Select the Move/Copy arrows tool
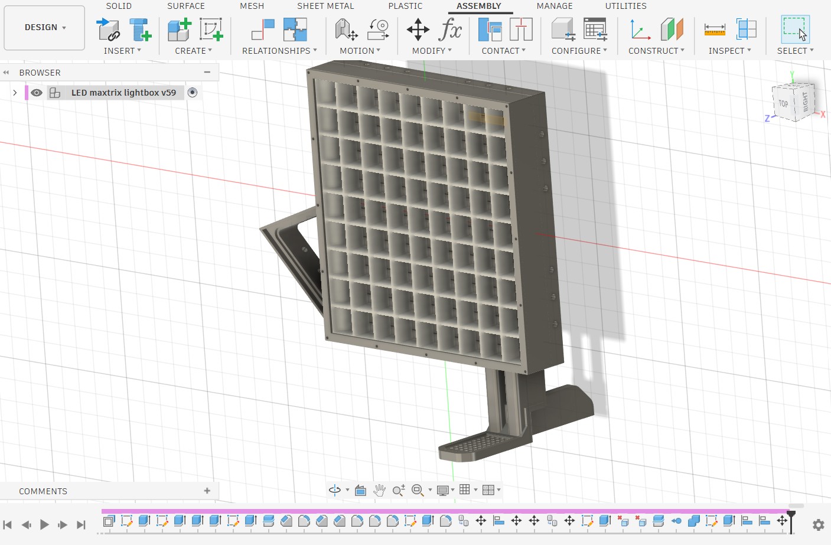 point(418,30)
